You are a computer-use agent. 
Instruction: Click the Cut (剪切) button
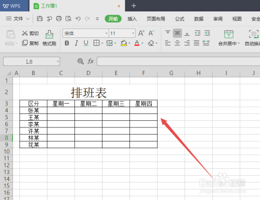click(x=30, y=33)
